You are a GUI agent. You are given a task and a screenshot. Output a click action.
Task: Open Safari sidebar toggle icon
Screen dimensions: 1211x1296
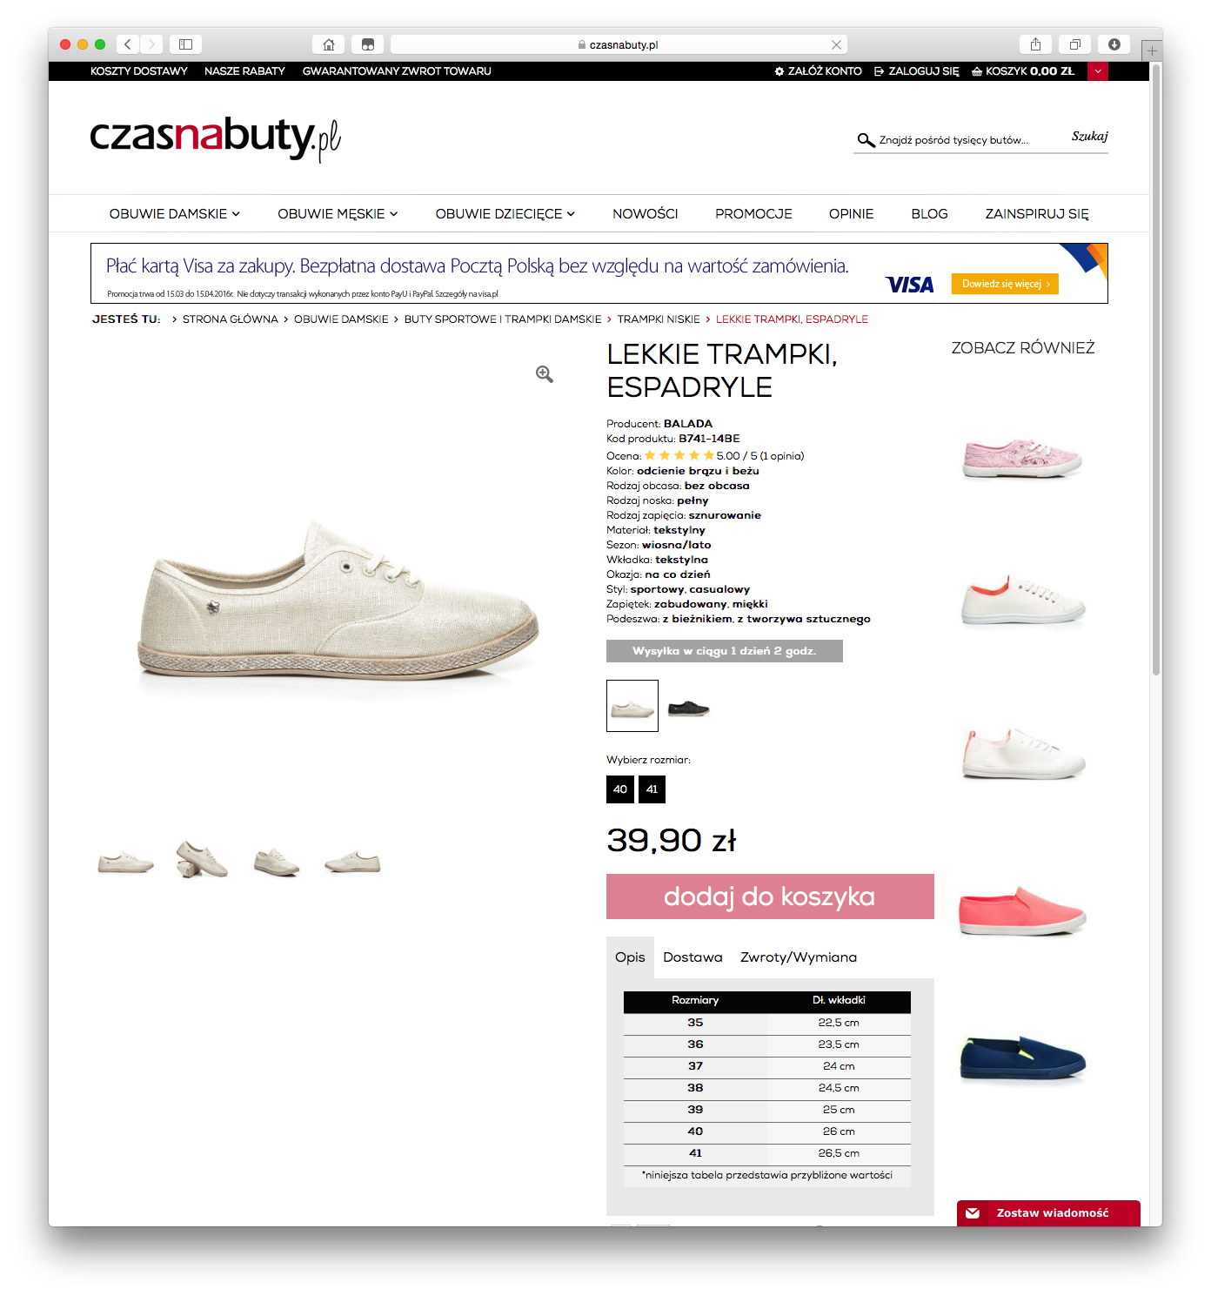tap(185, 44)
